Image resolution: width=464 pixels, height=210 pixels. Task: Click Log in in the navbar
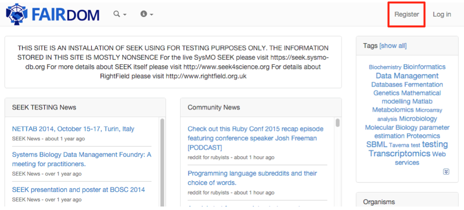click(441, 14)
